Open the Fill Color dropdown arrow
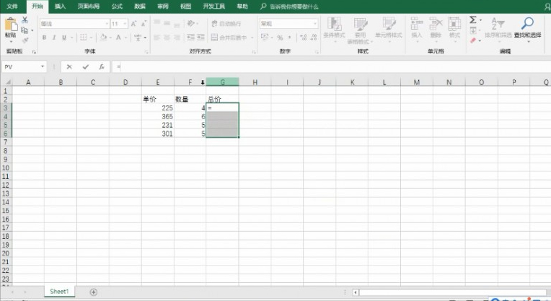Screen dimensions: 551x301 pos(110,38)
